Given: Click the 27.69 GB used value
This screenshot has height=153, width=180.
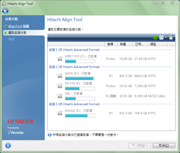Looking at the screenshot, I should point(141,59).
